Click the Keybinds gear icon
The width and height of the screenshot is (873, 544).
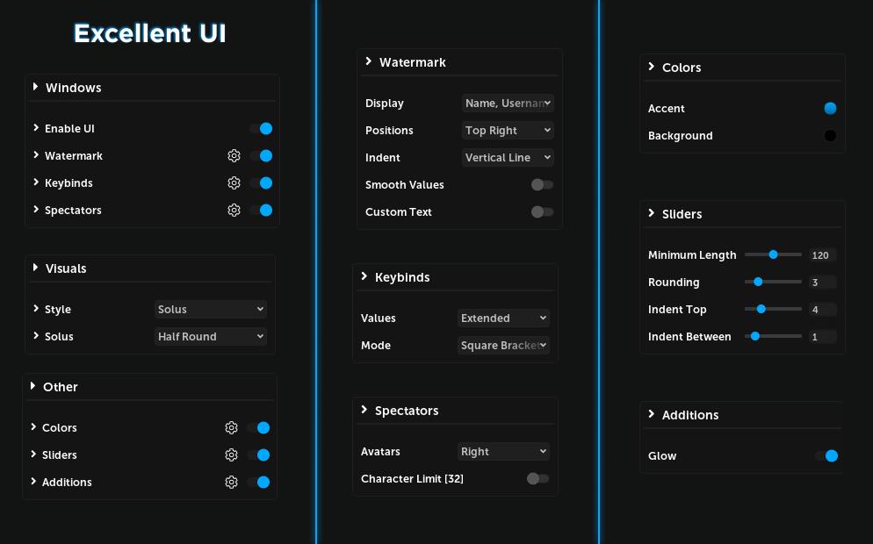(234, 183)
